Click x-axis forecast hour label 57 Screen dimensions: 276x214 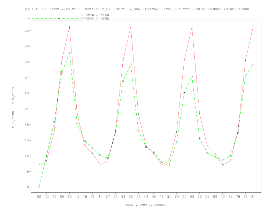[184, 197]
